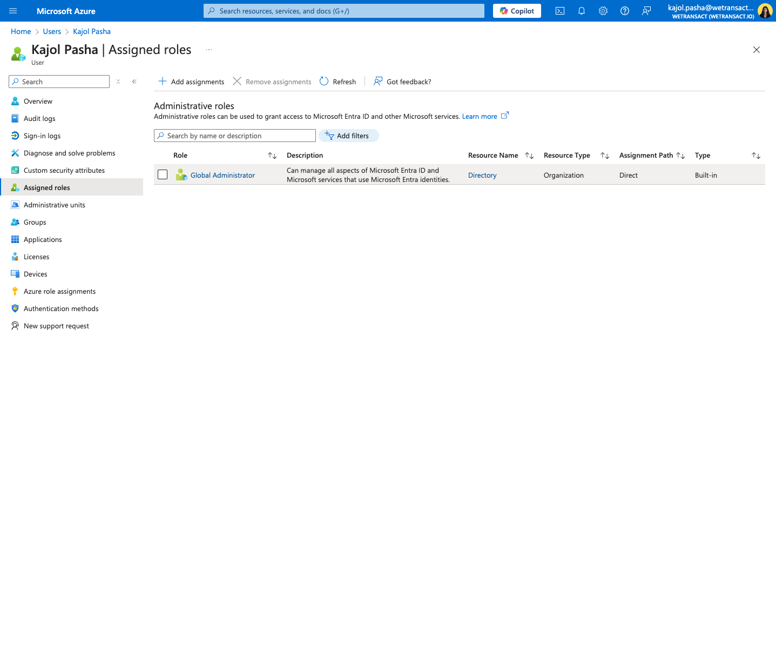Screen dimensions: 776x647
Task: Click the Authentication methods shield icon
Action: (x=15, y=308)
